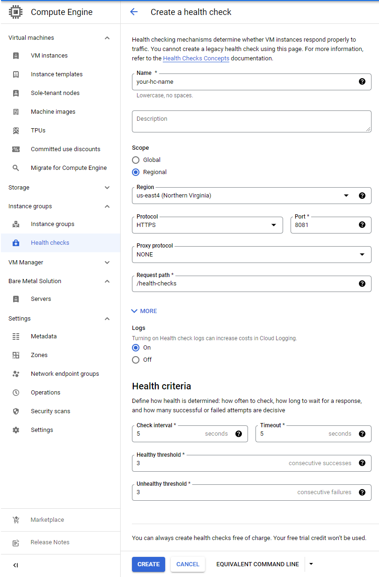Viewport: 379px width, 577px height.
Task: Click the Security scans shield icon
Action: pos(16,411)
